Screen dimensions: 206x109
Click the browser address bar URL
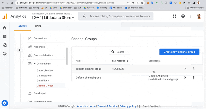(67, 3)
